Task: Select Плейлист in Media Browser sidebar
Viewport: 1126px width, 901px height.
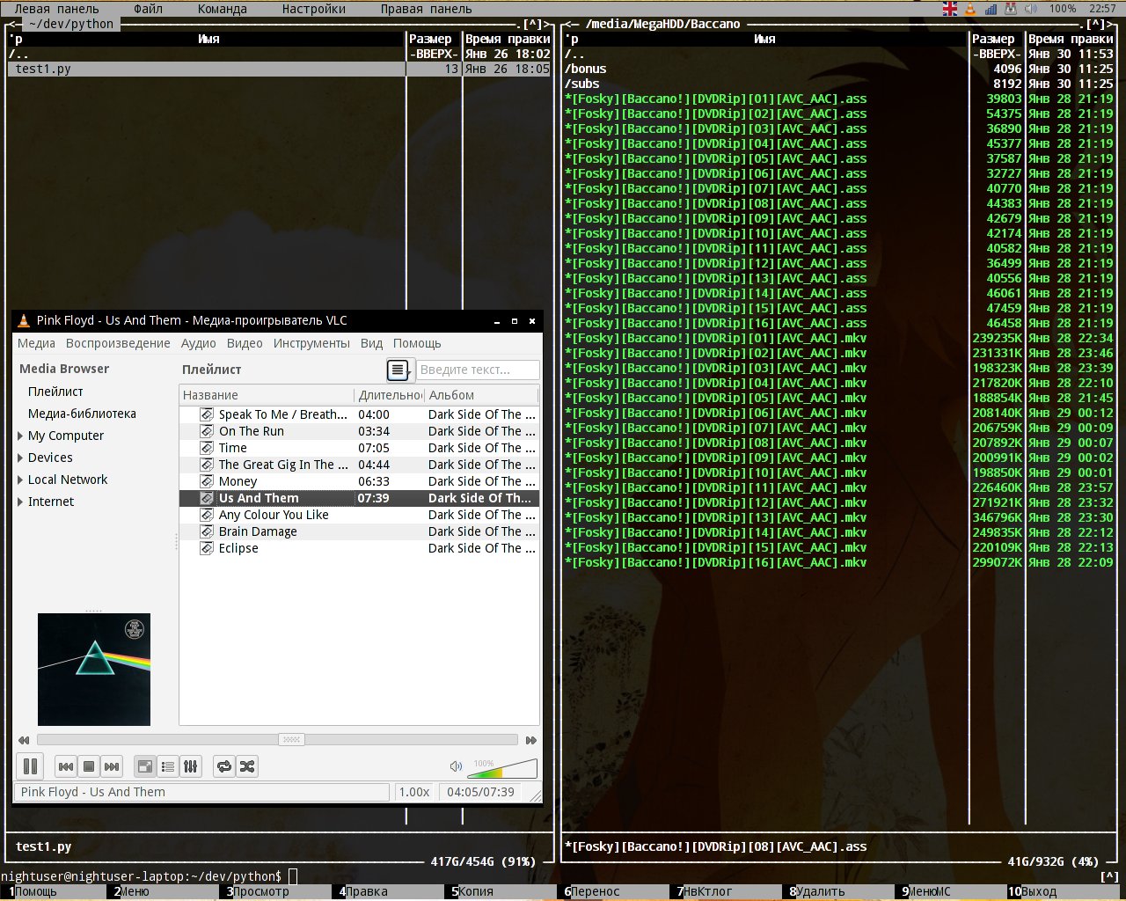Action: click(x=55, y=392)
